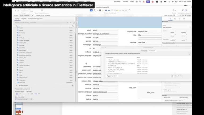Screen dimensions: 204x115
Task: Select first label option under Etichette
Action: pyautogui.click(x=28, y=94)
